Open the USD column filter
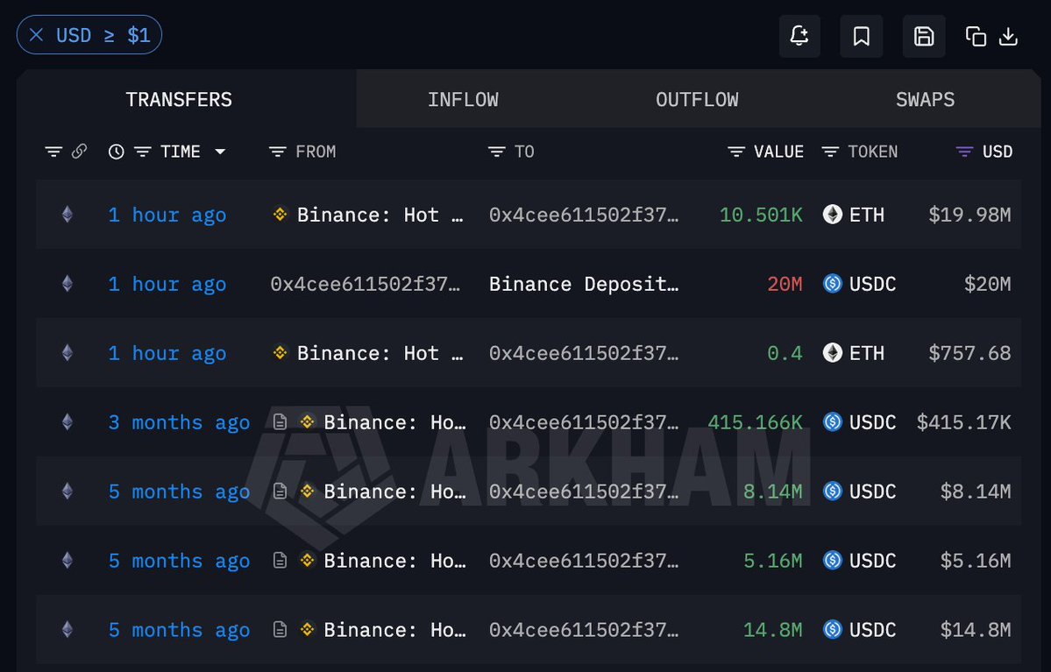Viewport: 1051px width, 672px height. 964,152
